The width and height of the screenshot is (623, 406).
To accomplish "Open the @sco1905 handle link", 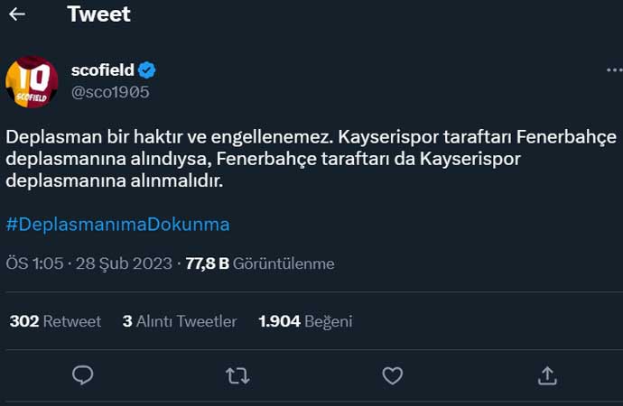I will [x=110, y=91].
